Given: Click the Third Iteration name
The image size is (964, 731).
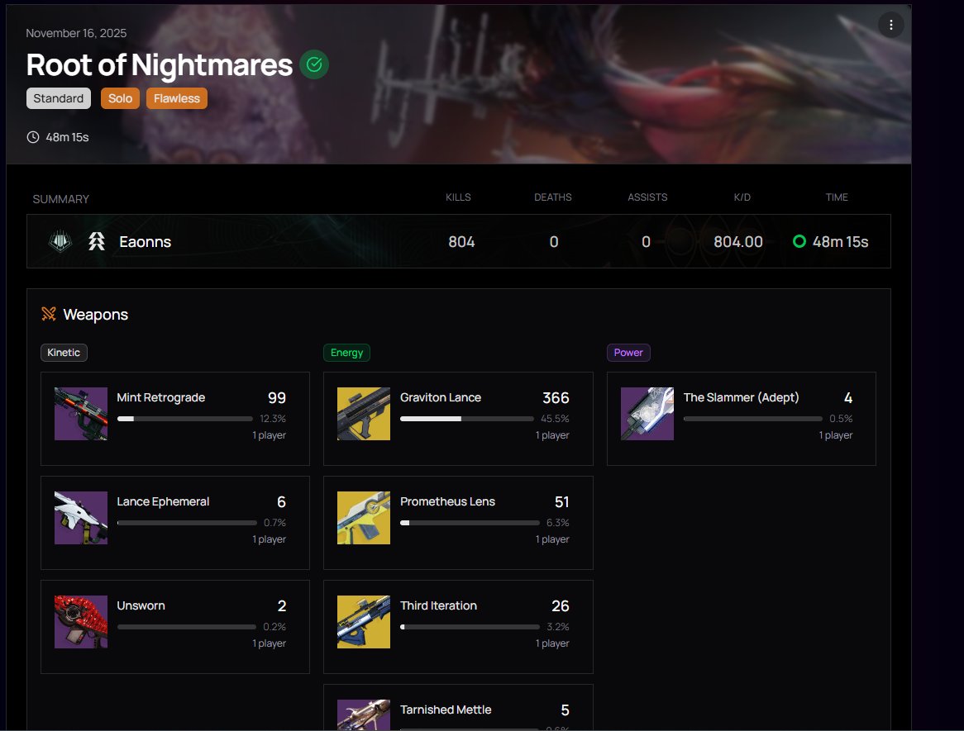Looking at the screenshot, I should click(438, 605).
